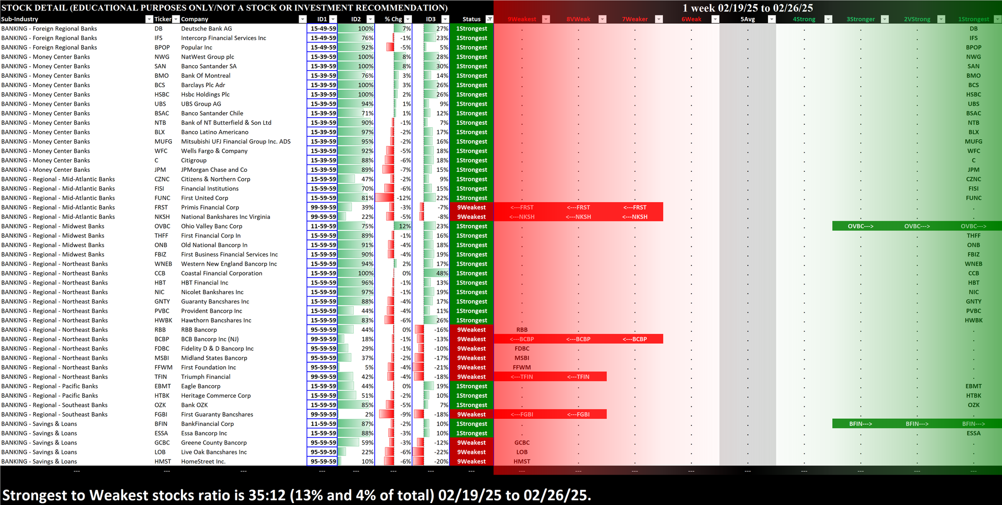1002x505 pixels.
Task: Select the 9Weakest status cell for RBB Bancorp
Action: click(471, 330)
